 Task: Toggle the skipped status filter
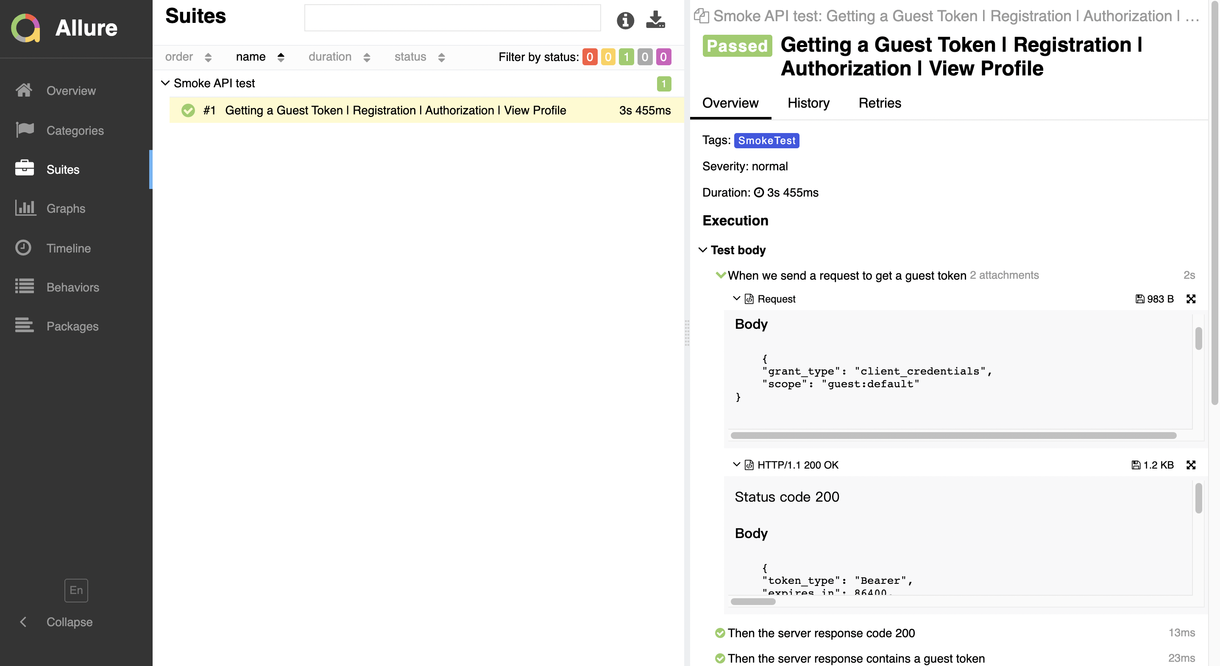[644, 57]
